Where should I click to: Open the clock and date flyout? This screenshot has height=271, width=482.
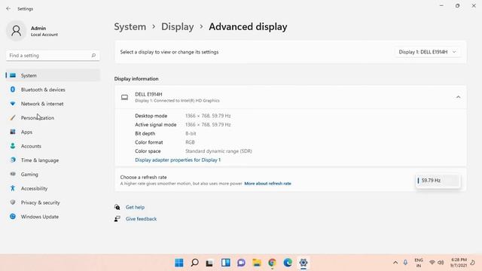[459, 263]
